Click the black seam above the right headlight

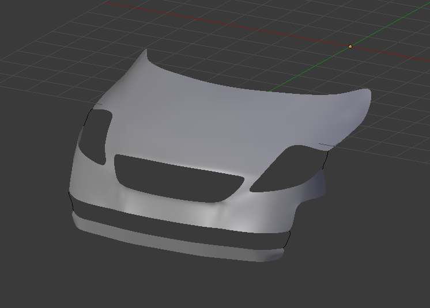pos(326,145)
